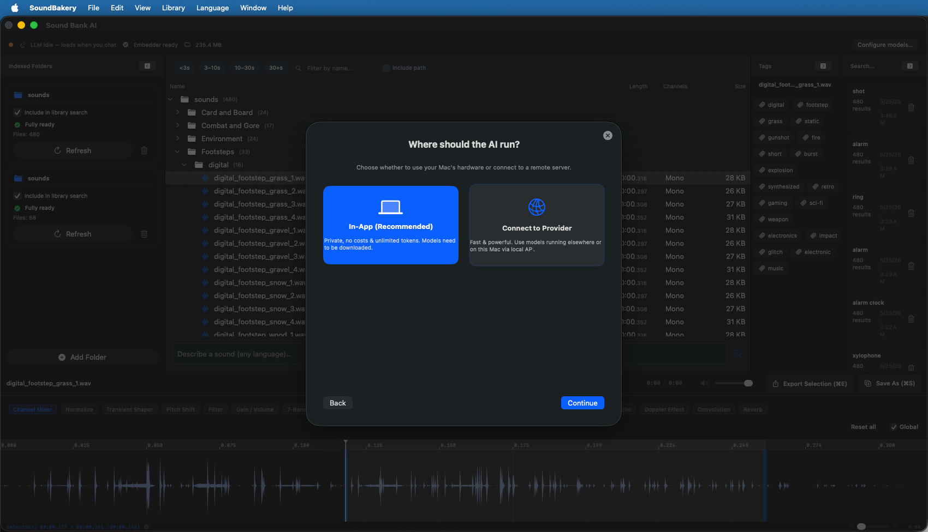Select the Connect to Provider option

[x=537, y=225]
